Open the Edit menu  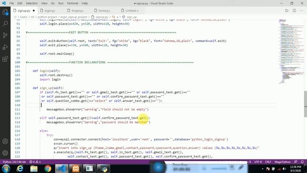click(x=20, y=3)
